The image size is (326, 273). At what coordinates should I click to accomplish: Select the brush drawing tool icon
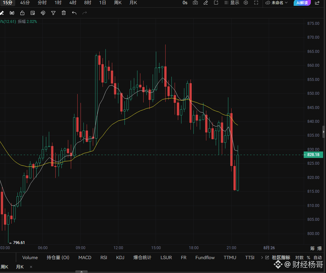[2, 13]
